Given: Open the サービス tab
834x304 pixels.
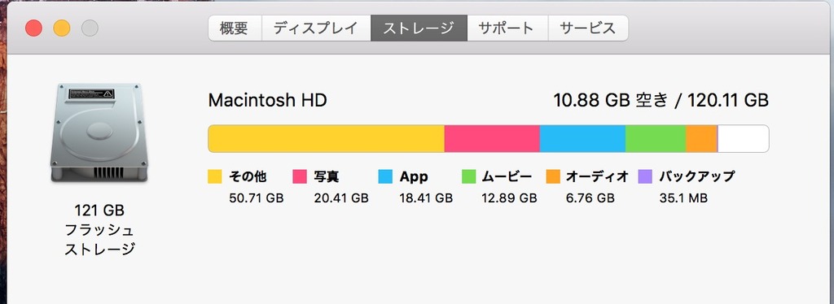Looking at the screenshot, I should (x=588, y=28).
